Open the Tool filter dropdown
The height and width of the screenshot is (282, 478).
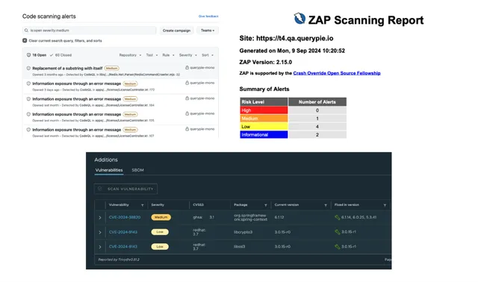click(x=152, y=55)
